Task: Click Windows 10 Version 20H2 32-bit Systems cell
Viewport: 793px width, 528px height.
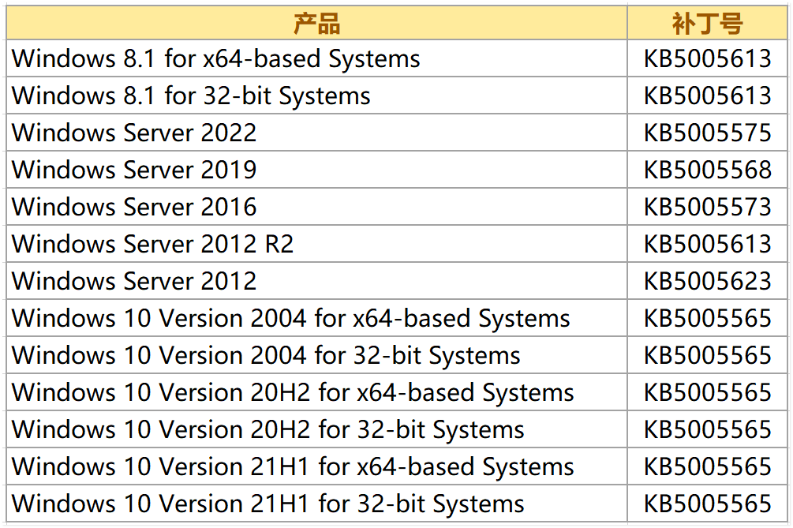Action: tap(268, 429)
